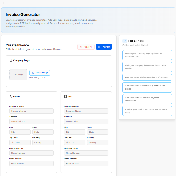Open the invoice Preview

pyautogui.click(x=104, y=47)
